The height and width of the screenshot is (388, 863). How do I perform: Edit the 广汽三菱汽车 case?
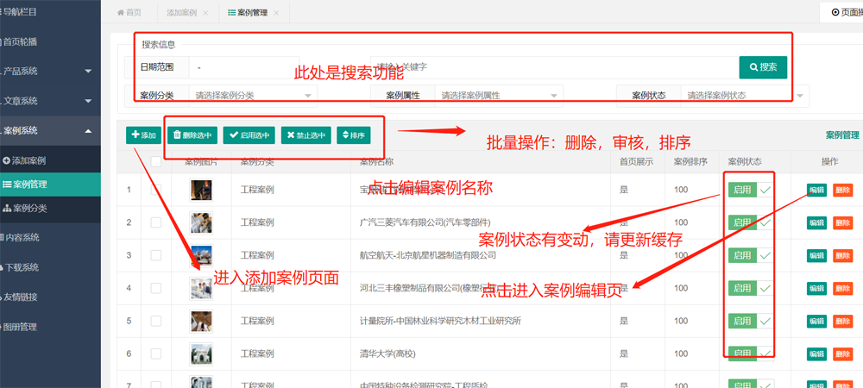tap(816, 222)
